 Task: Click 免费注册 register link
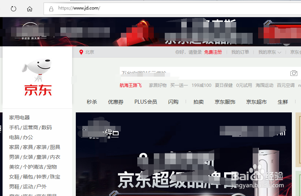click(213, 52)
